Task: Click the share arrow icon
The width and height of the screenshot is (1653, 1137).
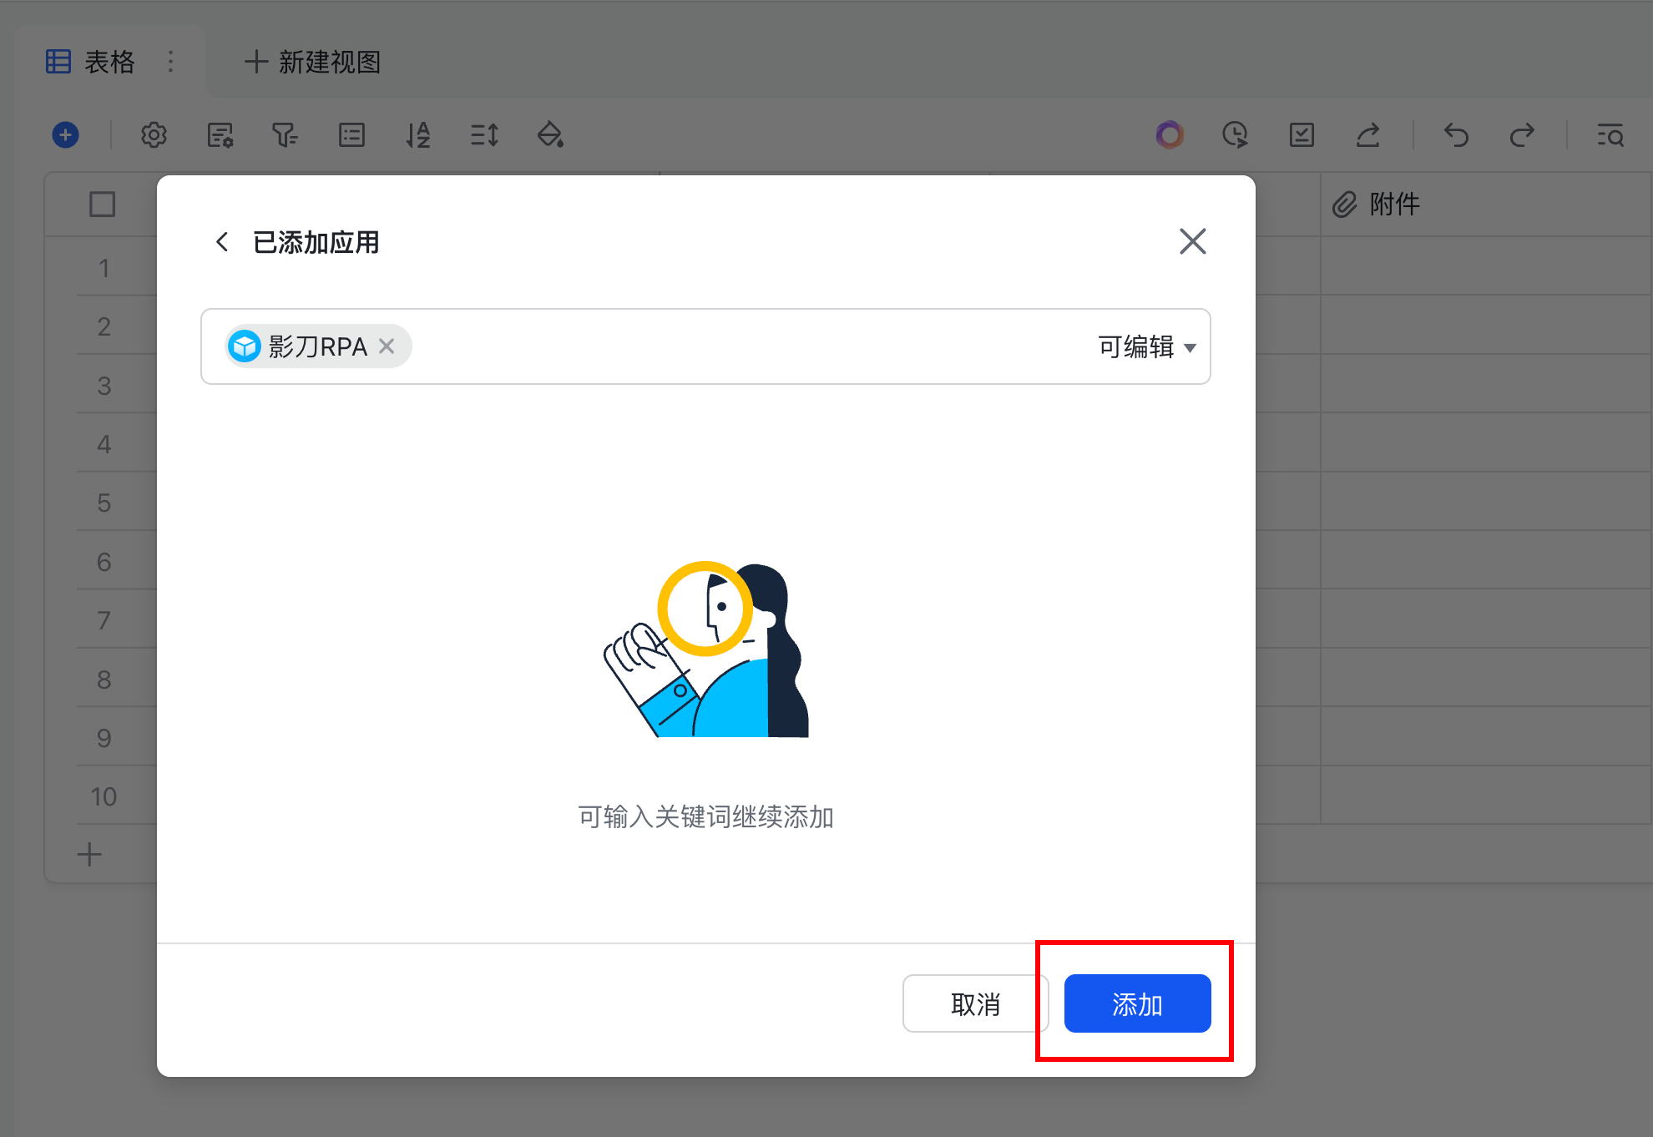Action: click(x=1367, y=134)
